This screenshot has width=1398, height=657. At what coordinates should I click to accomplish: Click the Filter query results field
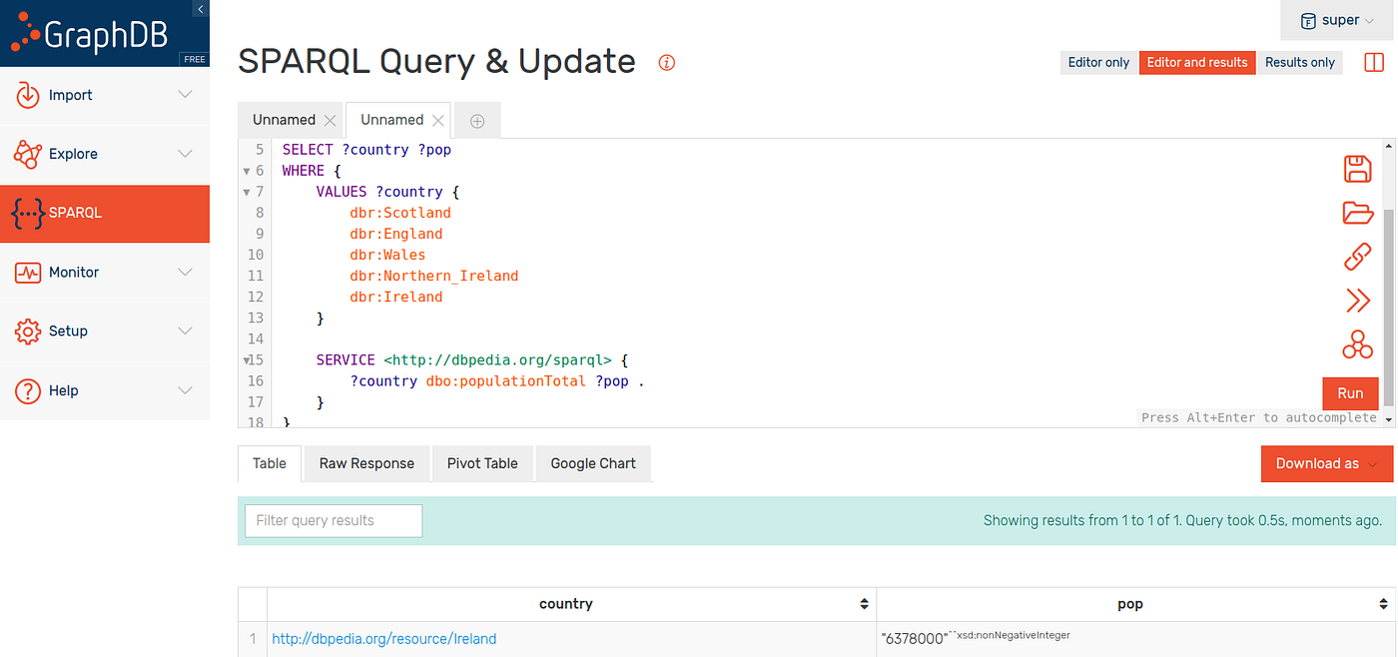click(x=333, y=520)
